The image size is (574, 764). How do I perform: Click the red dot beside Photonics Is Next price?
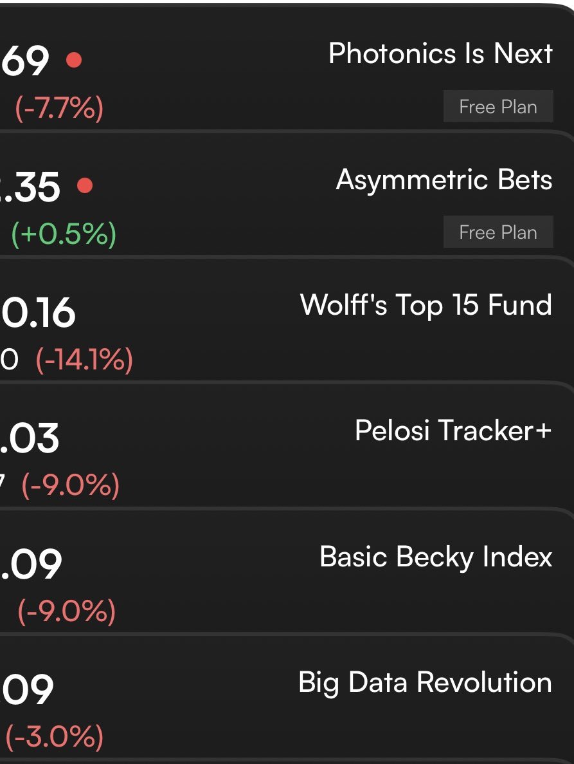[x=74, y=61]
